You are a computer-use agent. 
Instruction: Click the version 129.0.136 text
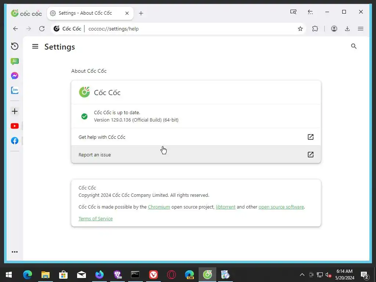[136, 120]
